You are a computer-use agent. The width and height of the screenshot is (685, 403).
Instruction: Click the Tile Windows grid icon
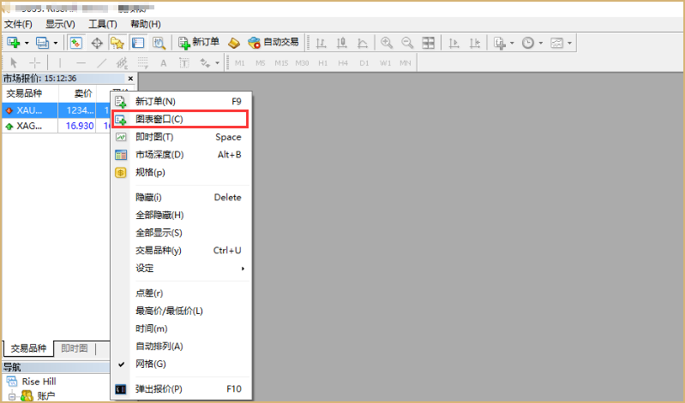click(x=429, y=42)
